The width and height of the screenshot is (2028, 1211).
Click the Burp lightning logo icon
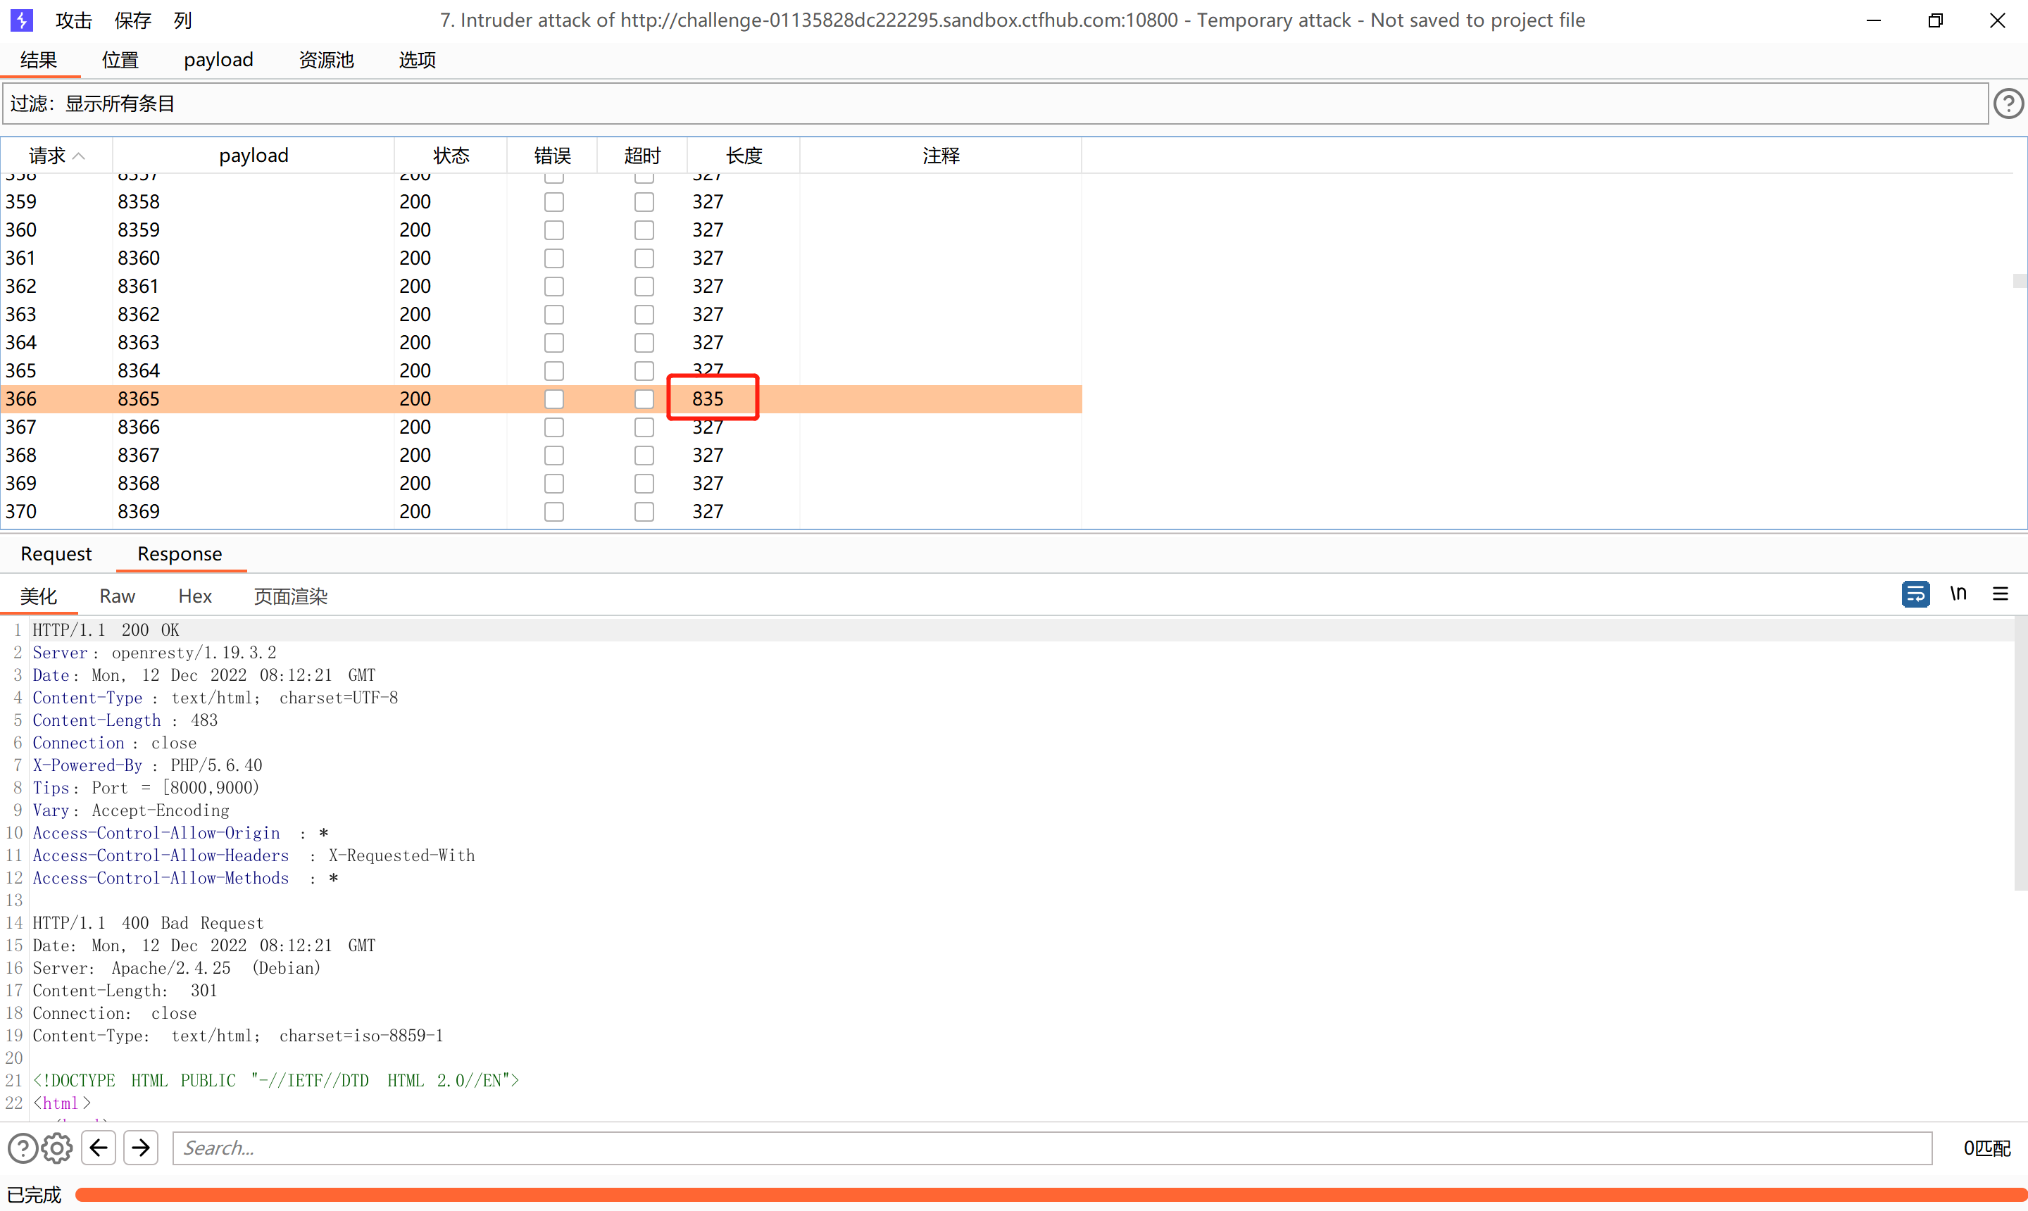(x=22, y=20)
